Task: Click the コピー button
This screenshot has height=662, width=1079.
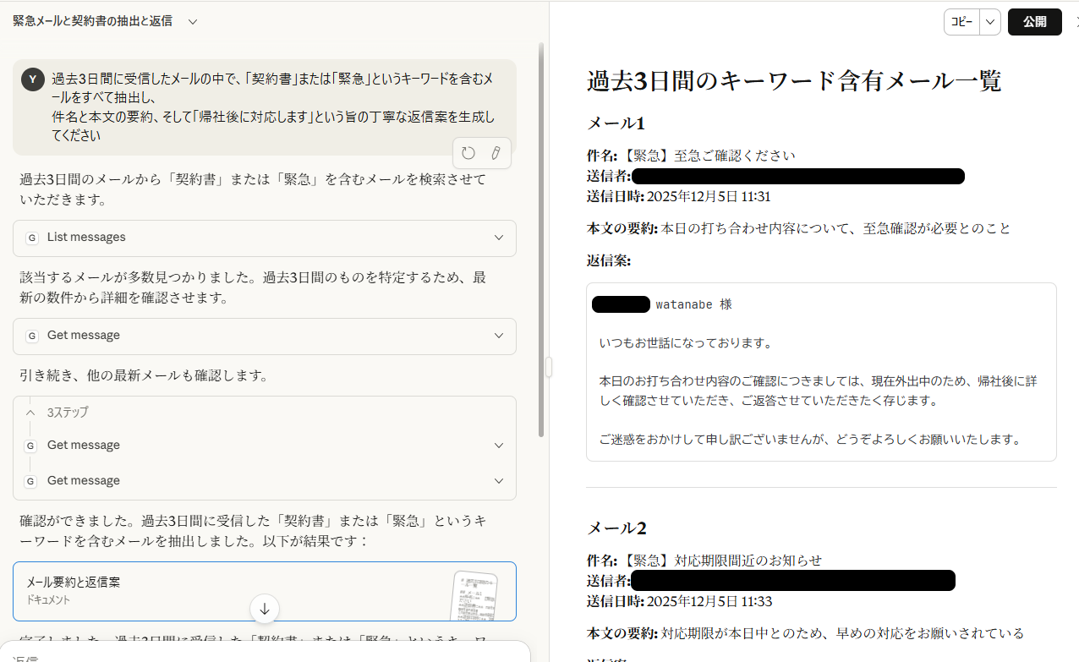Action: point(961,22)
